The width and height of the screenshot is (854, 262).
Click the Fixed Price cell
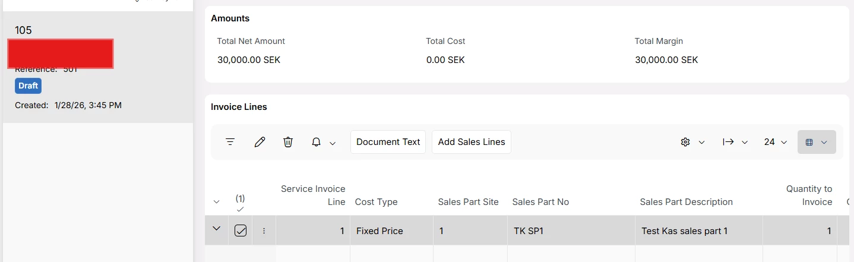pos(379,231)
